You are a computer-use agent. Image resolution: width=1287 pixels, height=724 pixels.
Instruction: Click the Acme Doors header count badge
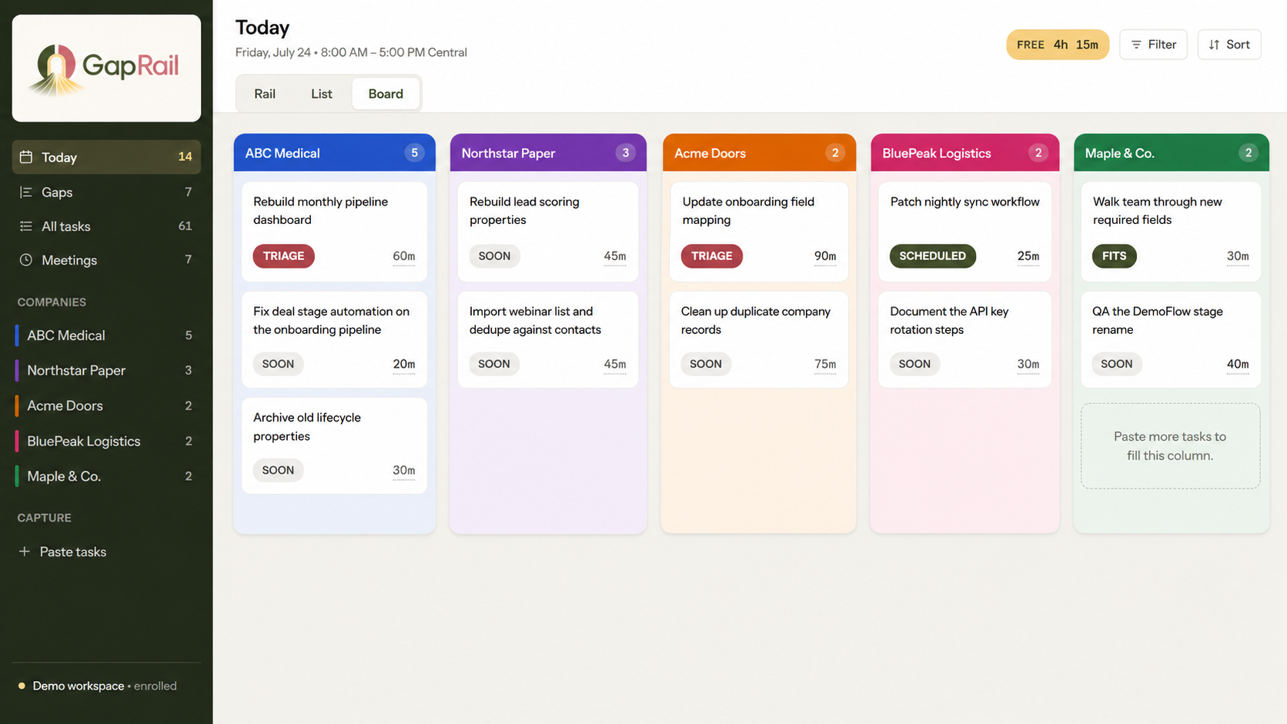coord(835,153)
